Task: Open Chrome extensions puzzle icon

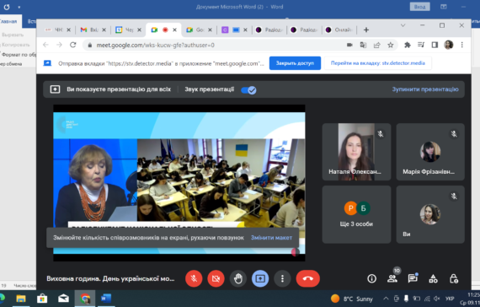Action: [407, 45]
